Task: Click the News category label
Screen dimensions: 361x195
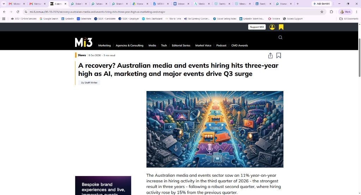Action: point(82,55)
